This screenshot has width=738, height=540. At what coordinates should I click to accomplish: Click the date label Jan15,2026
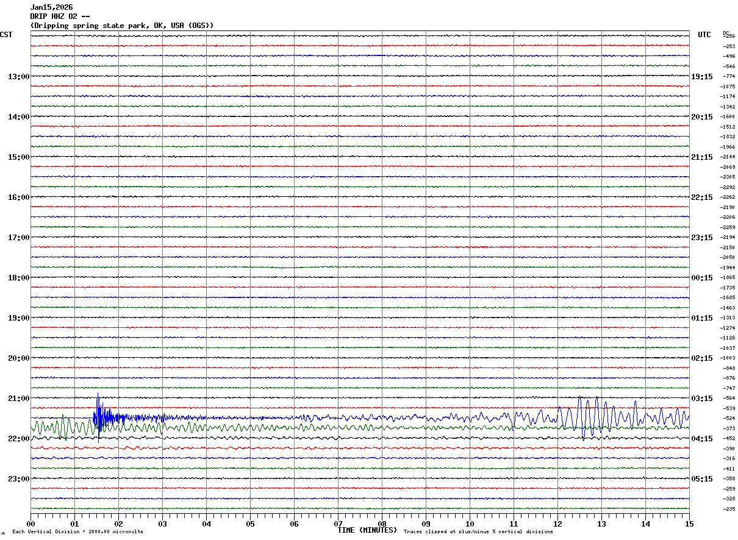(x=52, y=7)
